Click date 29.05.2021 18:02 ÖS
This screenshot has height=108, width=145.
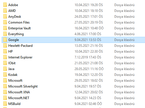point(89,81)
